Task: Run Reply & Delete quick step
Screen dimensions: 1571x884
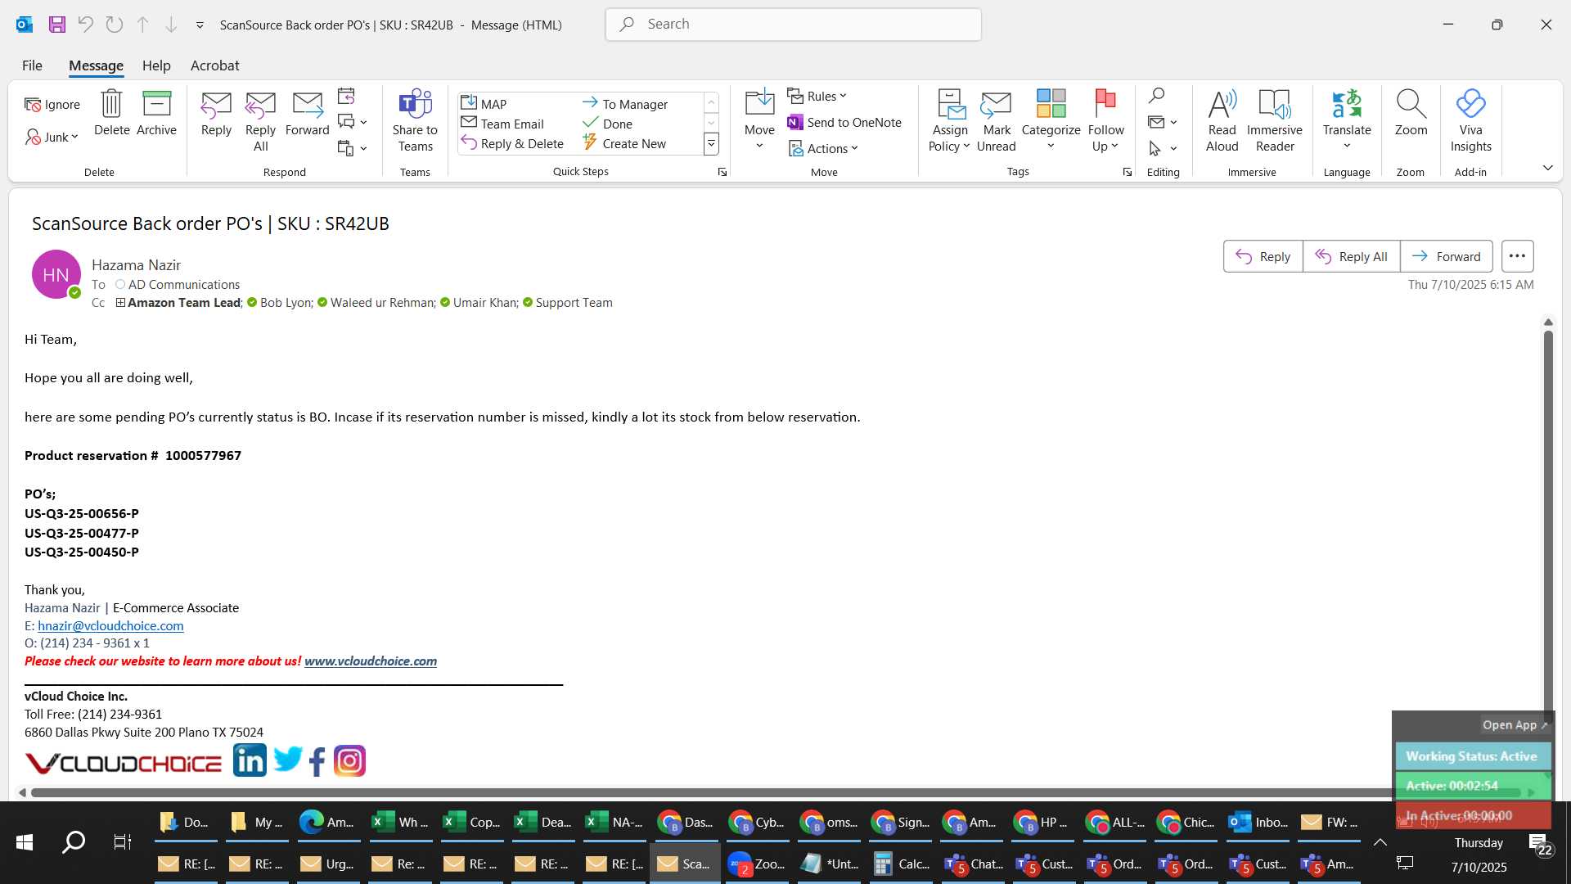Action: click(512, 143)
